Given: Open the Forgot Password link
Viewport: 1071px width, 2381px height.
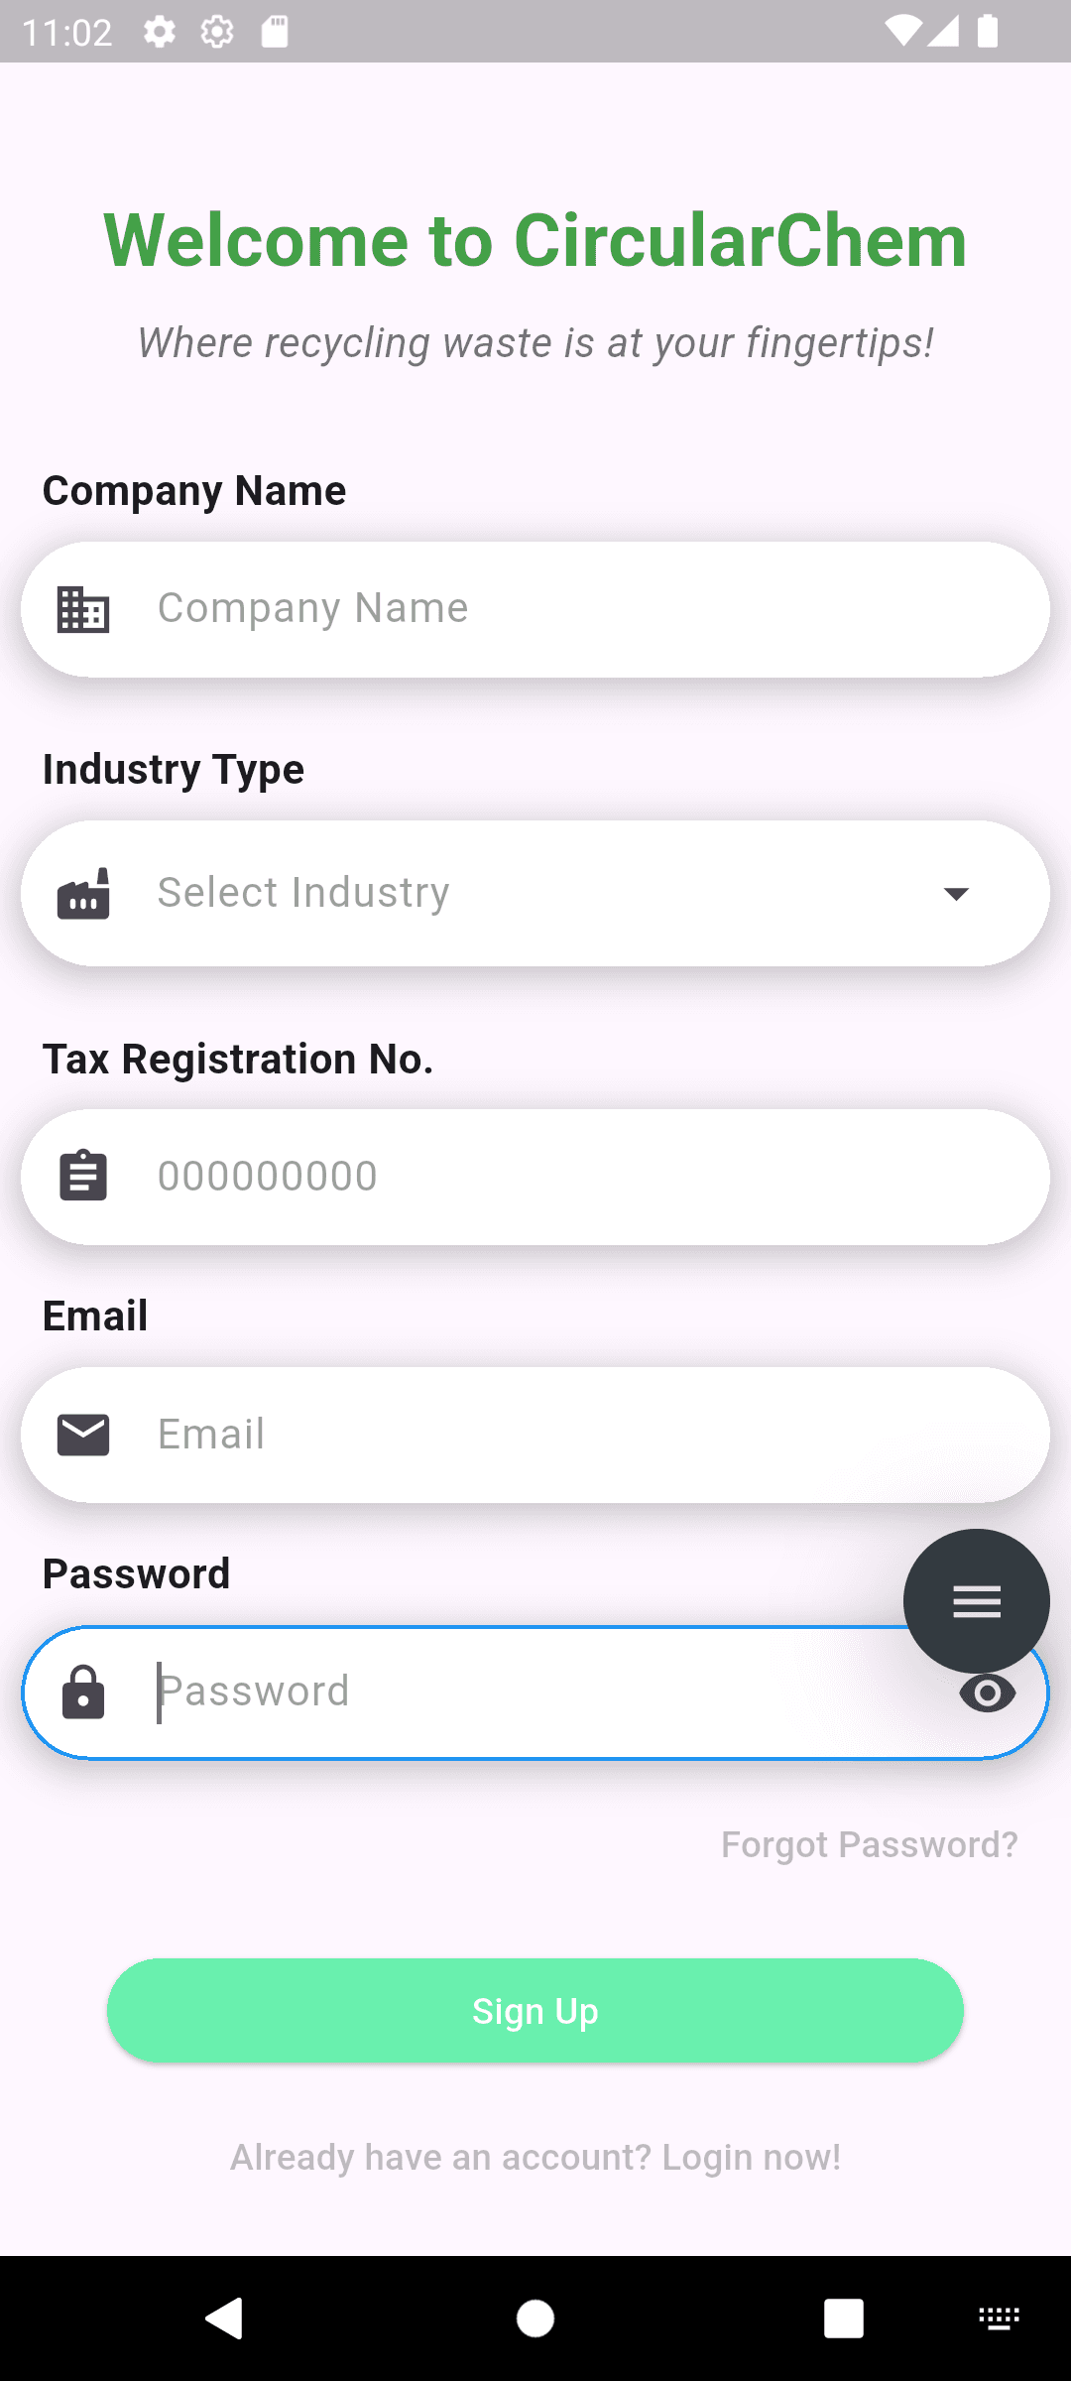Looking at the screenshot, I should [869, 1844].
